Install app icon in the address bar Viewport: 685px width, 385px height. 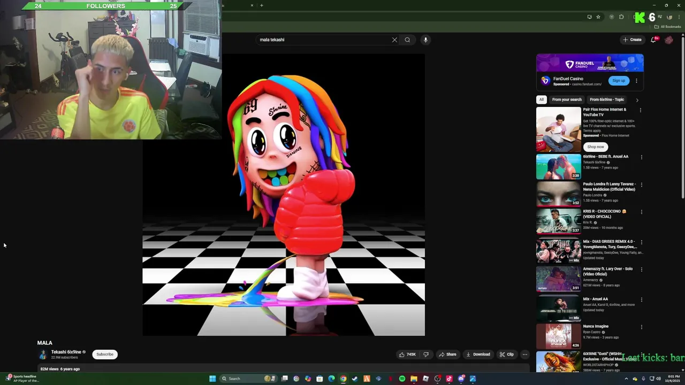[x=590, y=17]
